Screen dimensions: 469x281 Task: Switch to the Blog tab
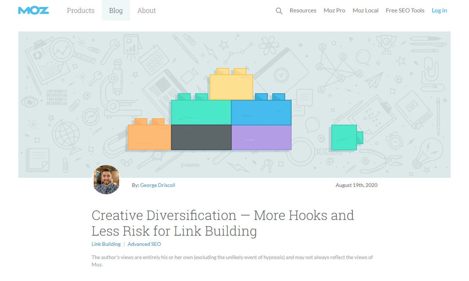pyautogui.click(x=116, y=11)
